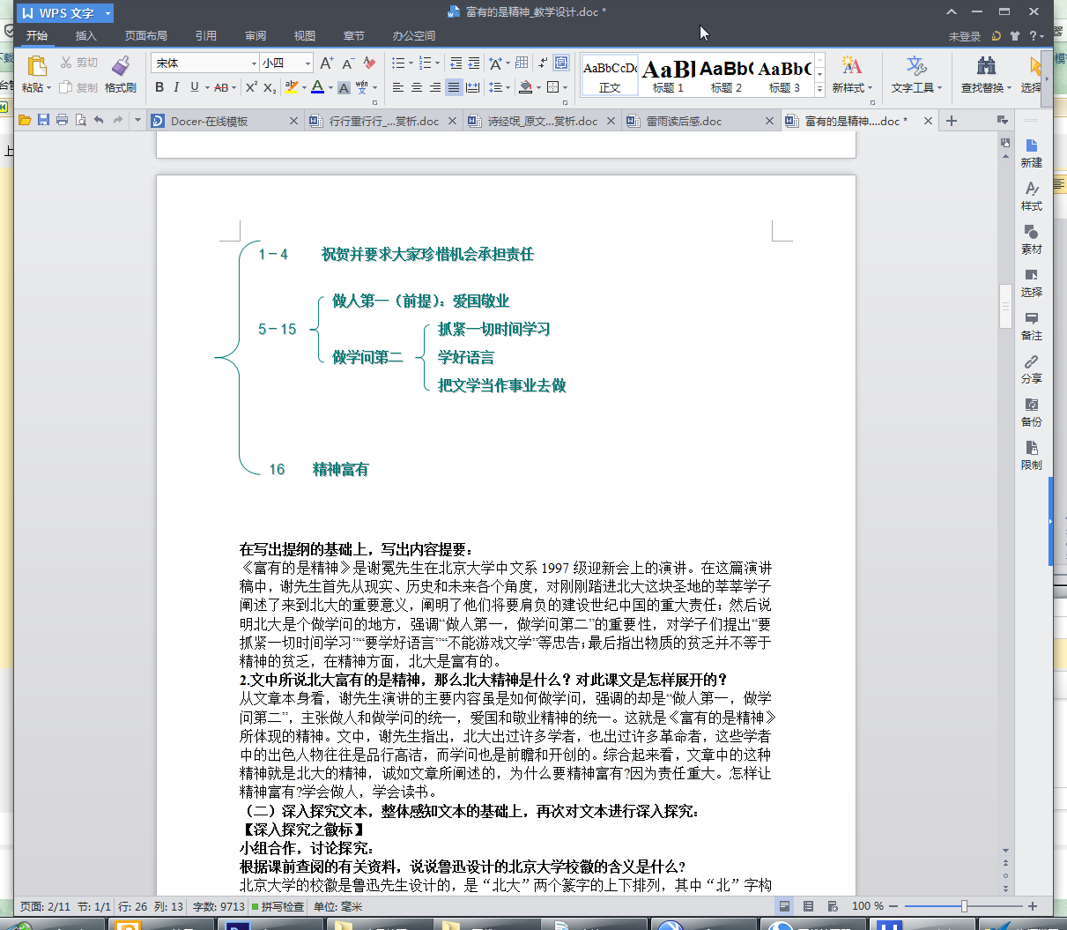The height and width of the screenshot is (930, 1067).
Task: Click the 拼写检查 status bar entry
Action: tap(278, 906)
